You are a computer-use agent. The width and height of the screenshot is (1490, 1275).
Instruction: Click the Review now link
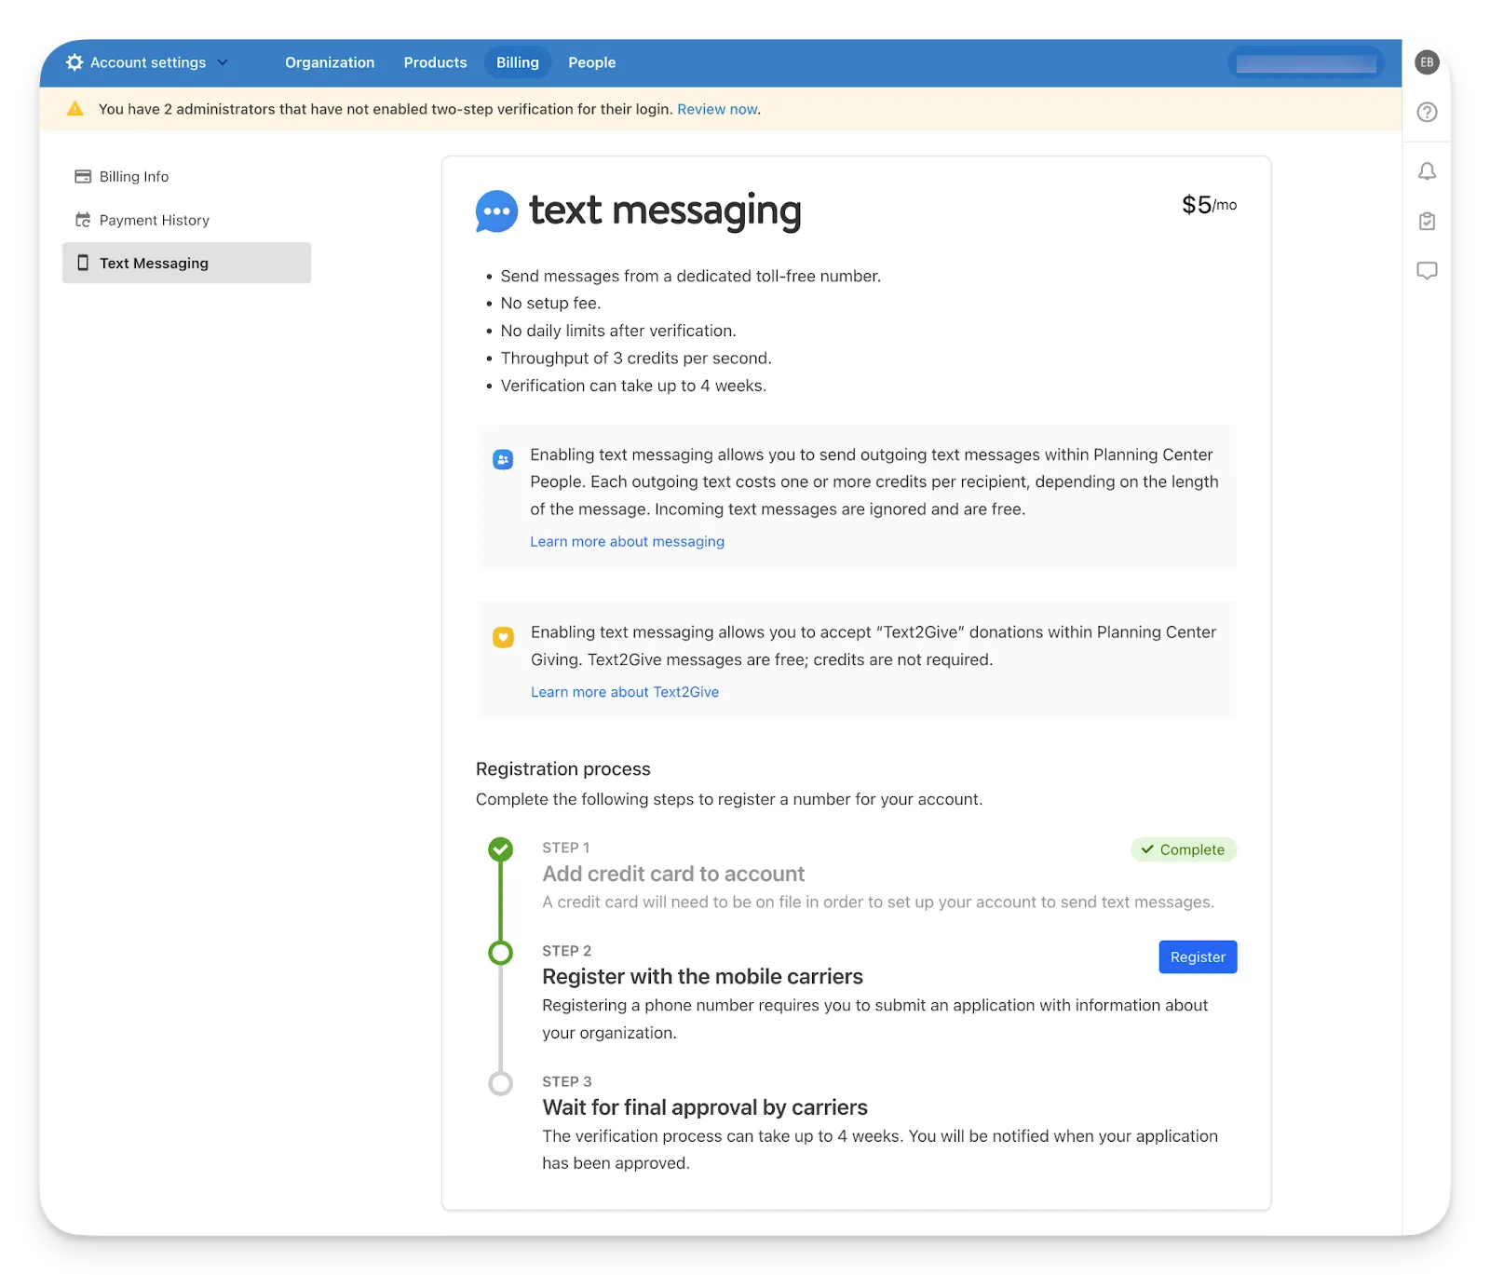[x=717, y=110]
